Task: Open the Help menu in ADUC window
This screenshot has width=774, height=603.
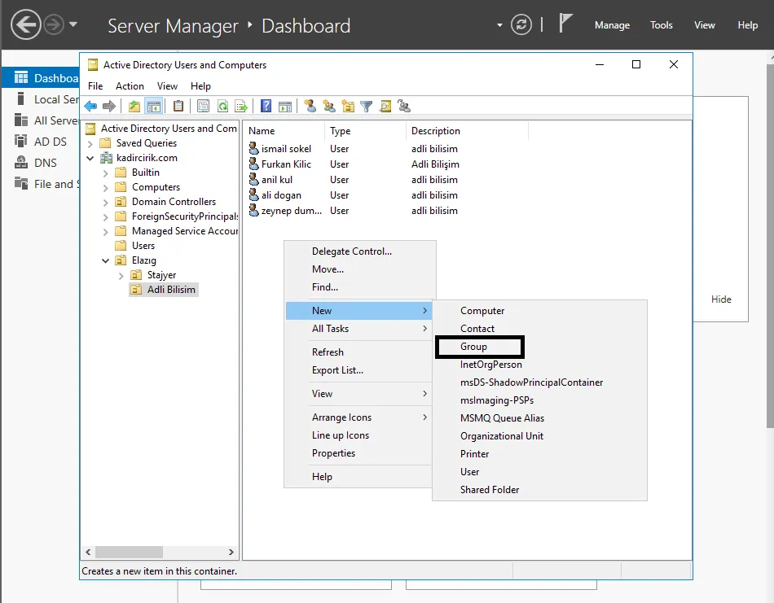Action: (x=200, y=85)
